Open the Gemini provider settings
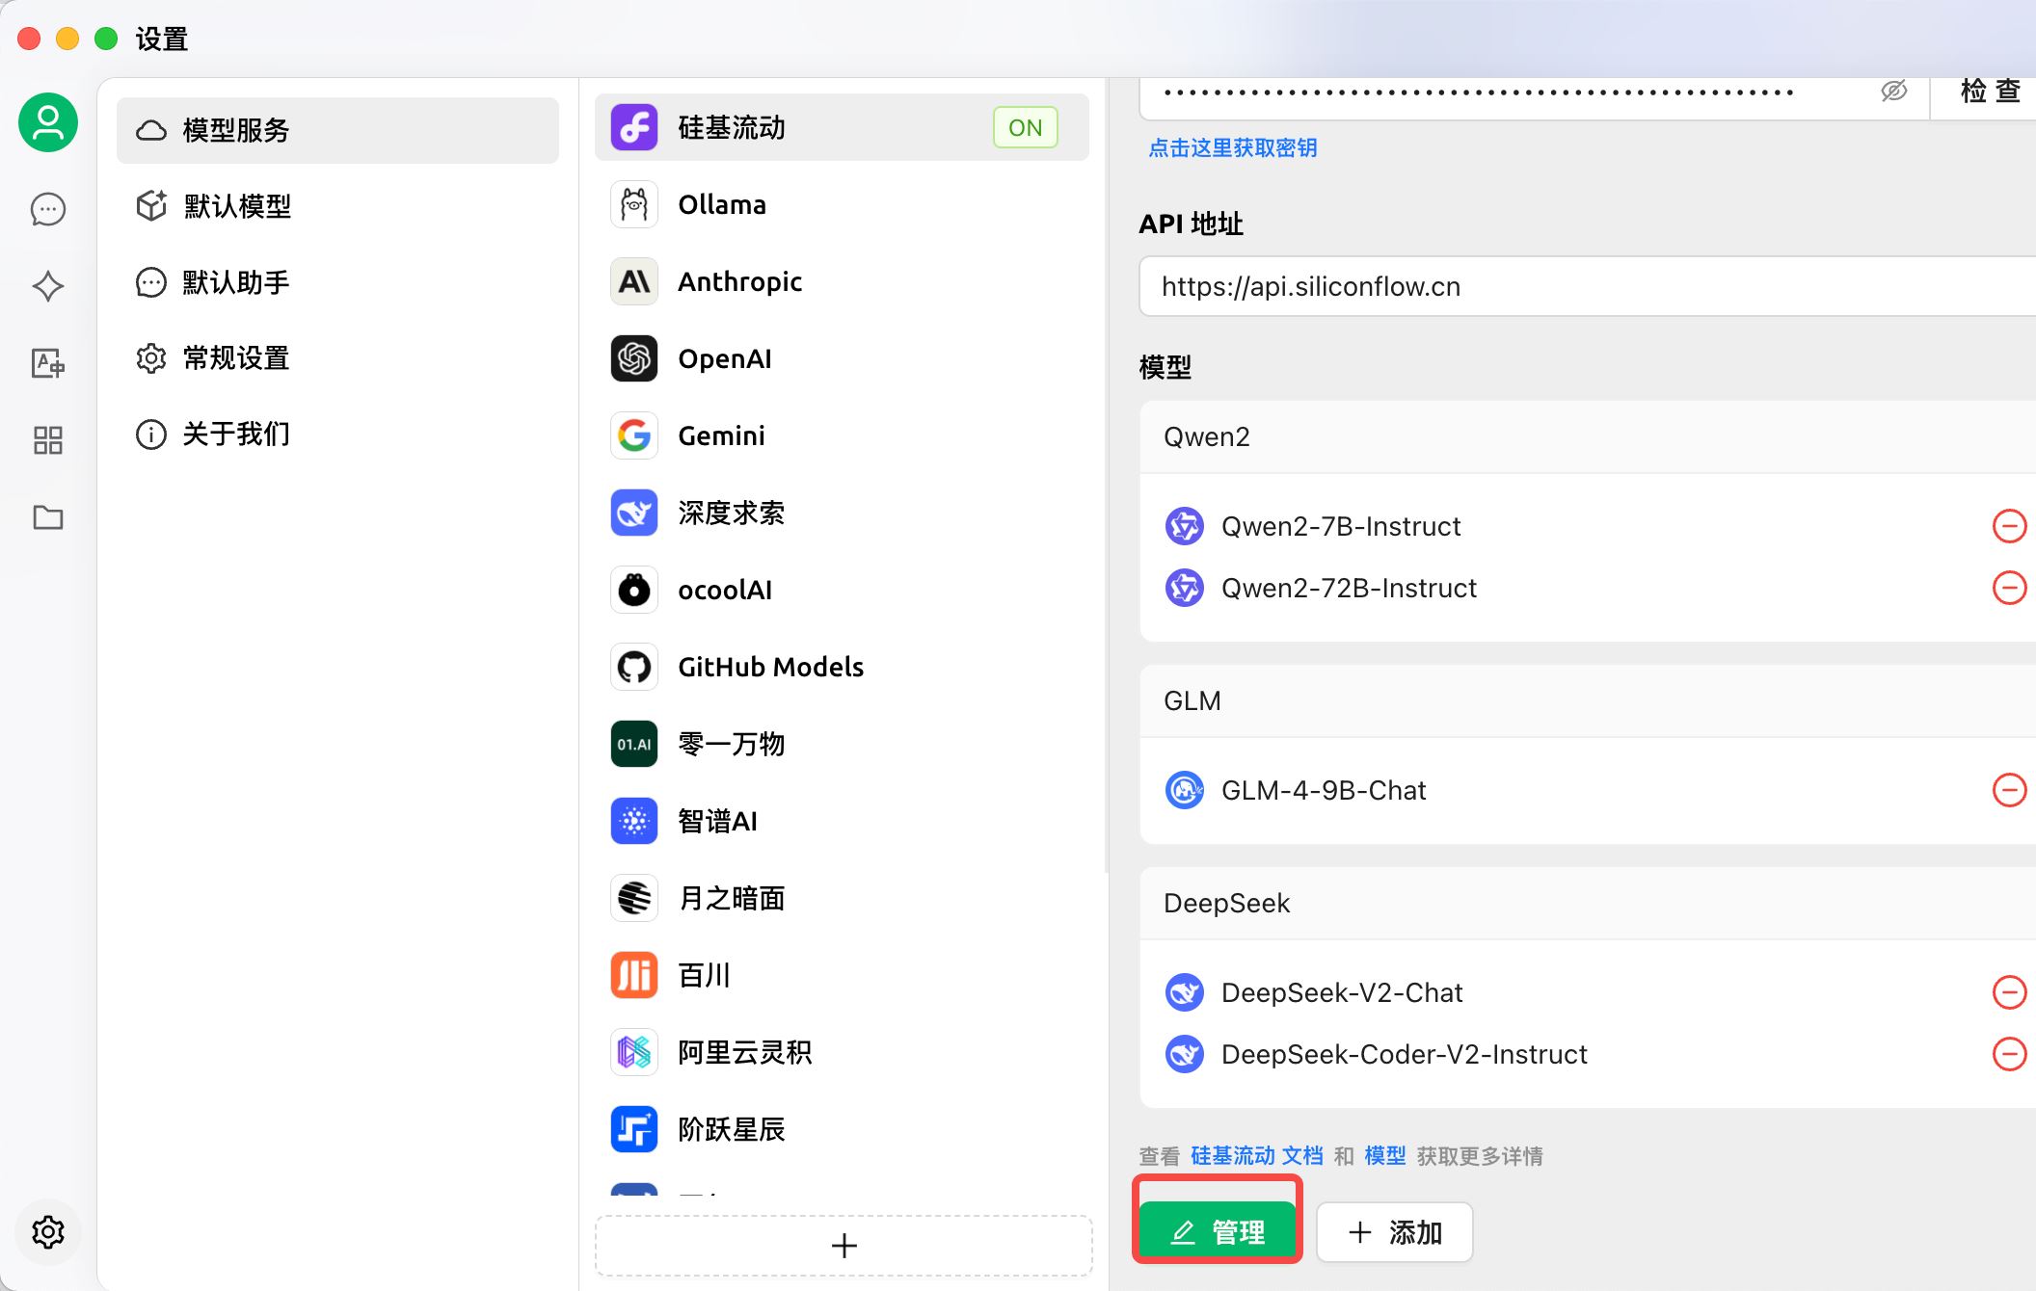This screenshot has height=1291, width=2036. (721, 435)
